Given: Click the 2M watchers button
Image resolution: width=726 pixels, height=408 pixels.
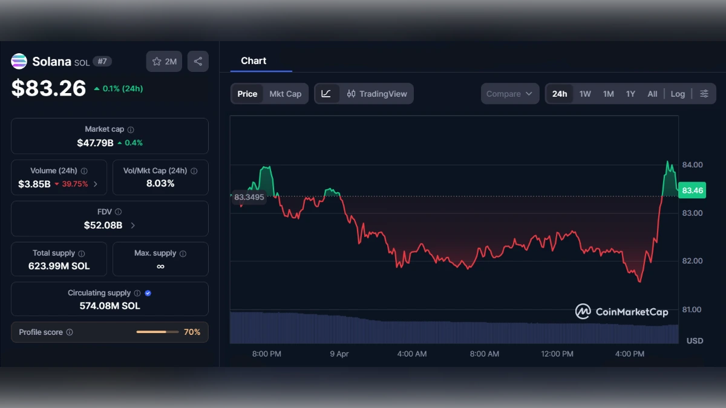Looking at the screenshot, I should [x=164, y=60].
